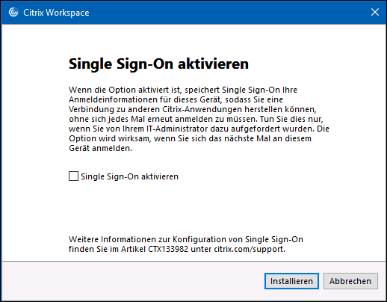Click the article number CTX133982
This screenshot has width=387, height=302.
click(168, 249)
